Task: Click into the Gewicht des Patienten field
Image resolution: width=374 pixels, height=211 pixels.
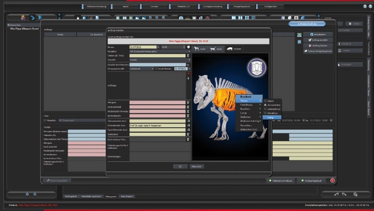Action: [158, 64]
